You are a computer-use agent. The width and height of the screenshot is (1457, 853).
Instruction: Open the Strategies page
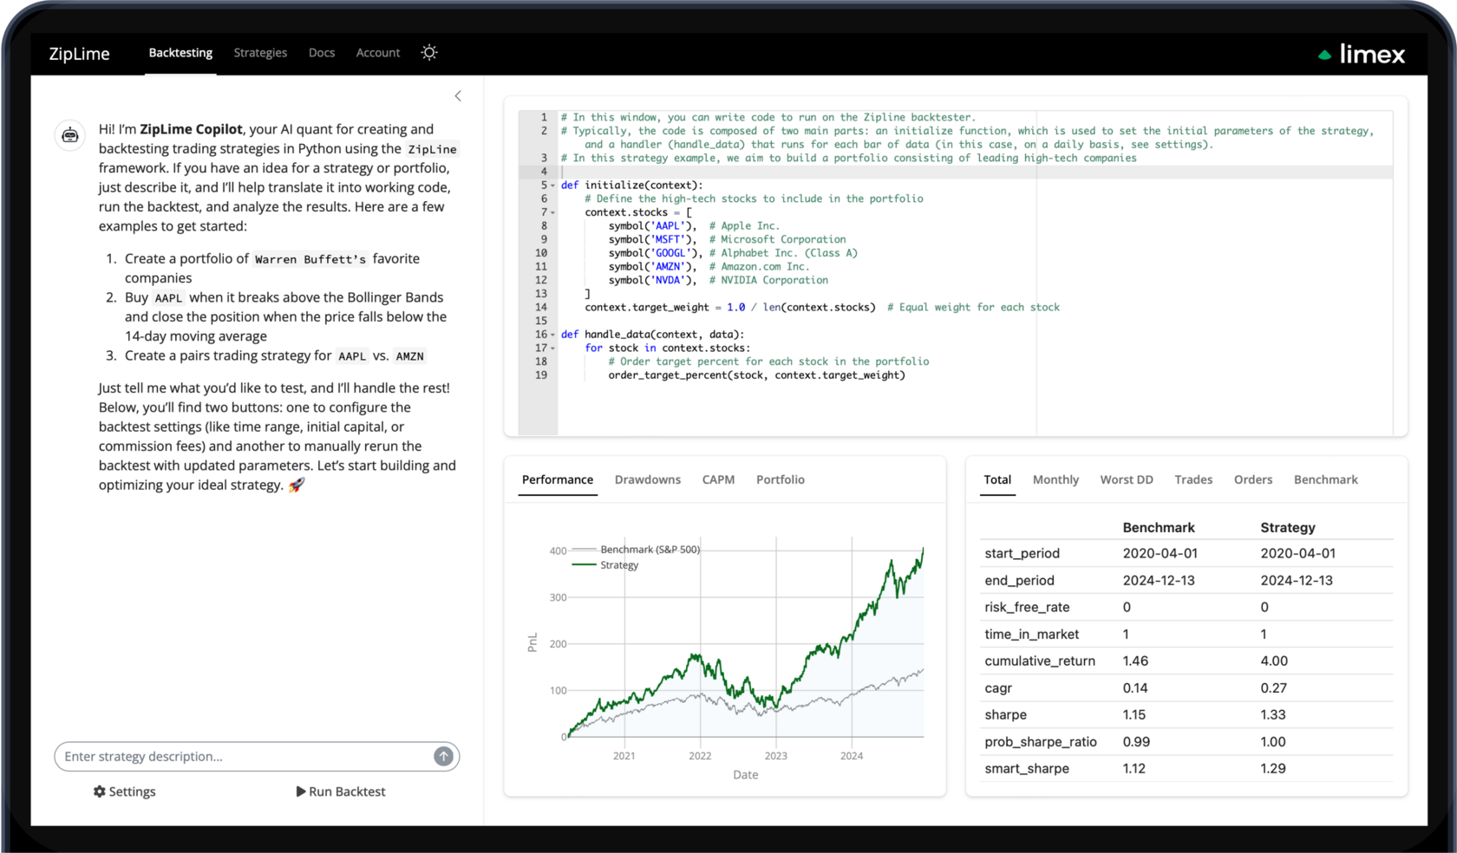[x=260, y=52]
